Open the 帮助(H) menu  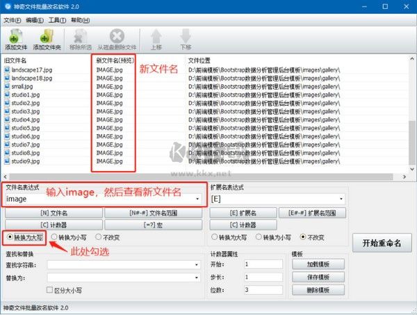pyautogui.click(x=80, y=20)
